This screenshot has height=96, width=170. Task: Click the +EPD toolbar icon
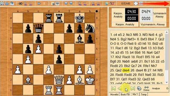tap(93, 3)
